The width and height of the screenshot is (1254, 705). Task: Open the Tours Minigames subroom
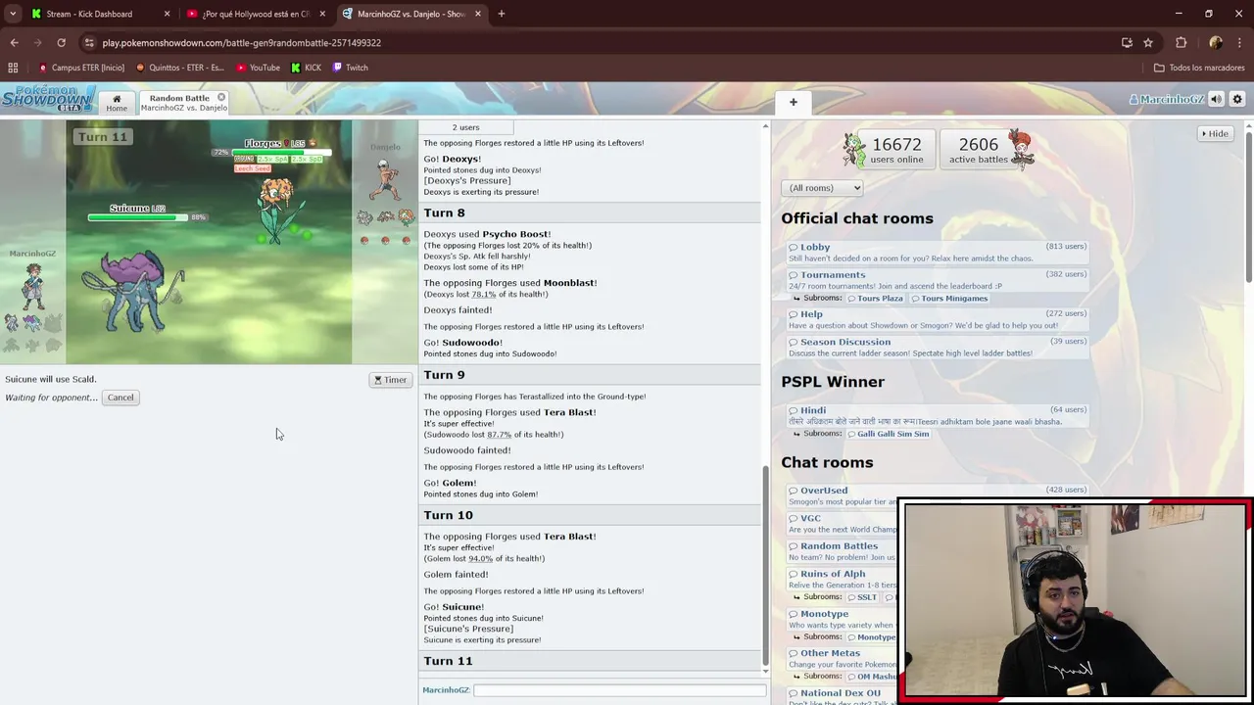click(x=949, y=298)
